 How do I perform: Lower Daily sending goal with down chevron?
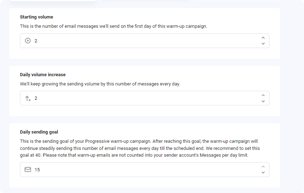pos(263,172)
